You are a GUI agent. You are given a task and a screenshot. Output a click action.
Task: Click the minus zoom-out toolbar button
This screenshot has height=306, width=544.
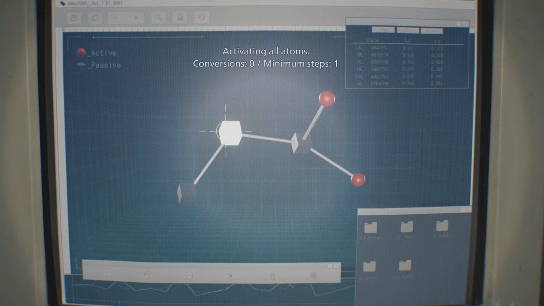coord(115,18)
